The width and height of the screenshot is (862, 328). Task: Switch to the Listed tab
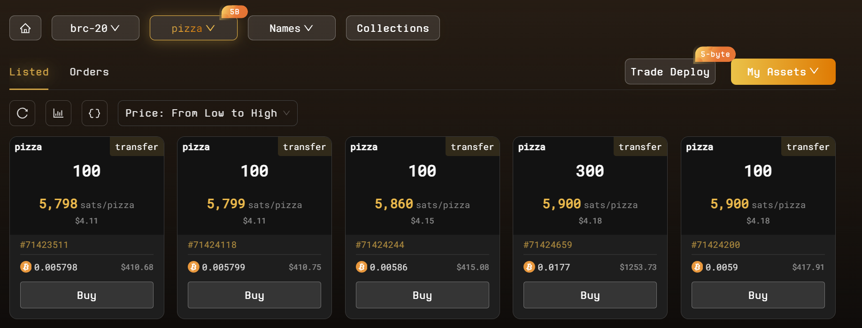pos(29,72)
